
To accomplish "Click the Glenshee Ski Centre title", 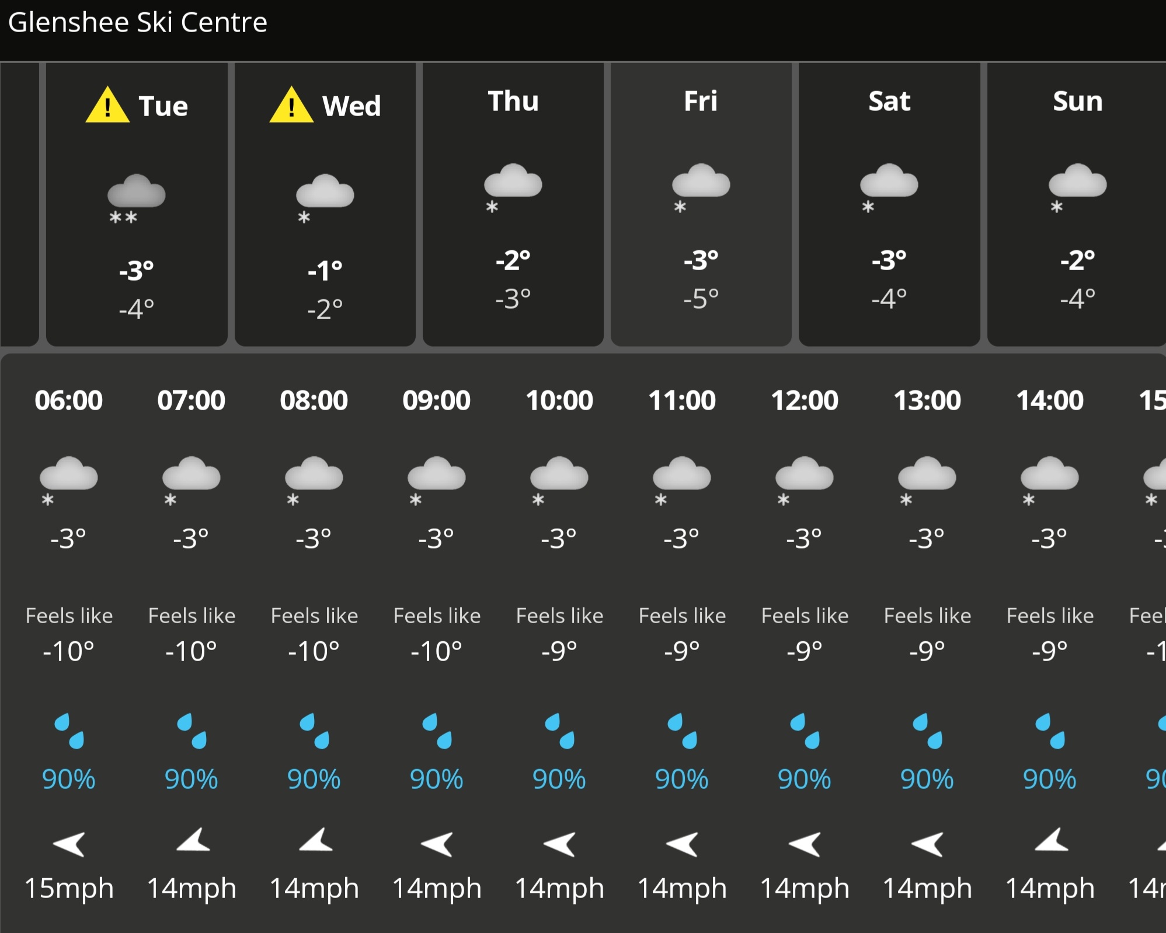I will pyautogui.click(x=138, y=23).
